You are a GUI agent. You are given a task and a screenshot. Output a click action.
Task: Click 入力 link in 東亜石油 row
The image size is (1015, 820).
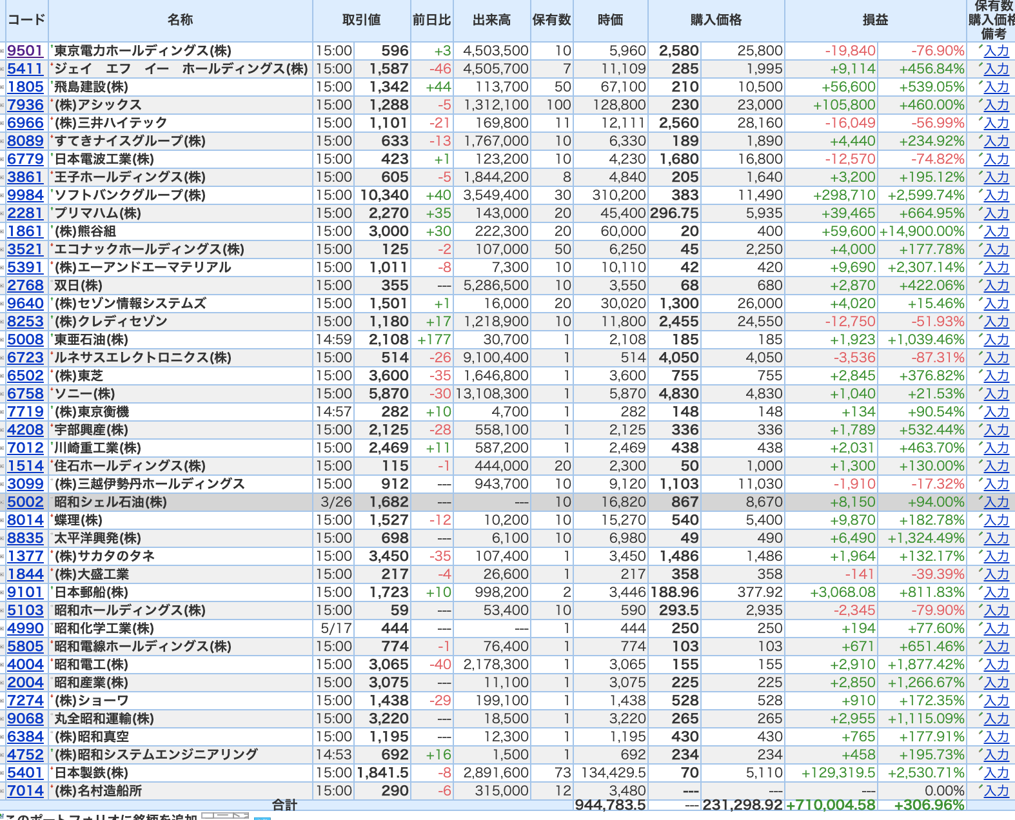tap(996, 340)
